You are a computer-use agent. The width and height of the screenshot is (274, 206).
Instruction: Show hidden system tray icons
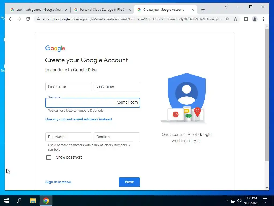pos(226,201)
